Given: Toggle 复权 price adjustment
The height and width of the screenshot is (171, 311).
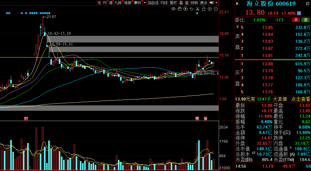Looking at the screenshot, I should [x=173, y=3].
